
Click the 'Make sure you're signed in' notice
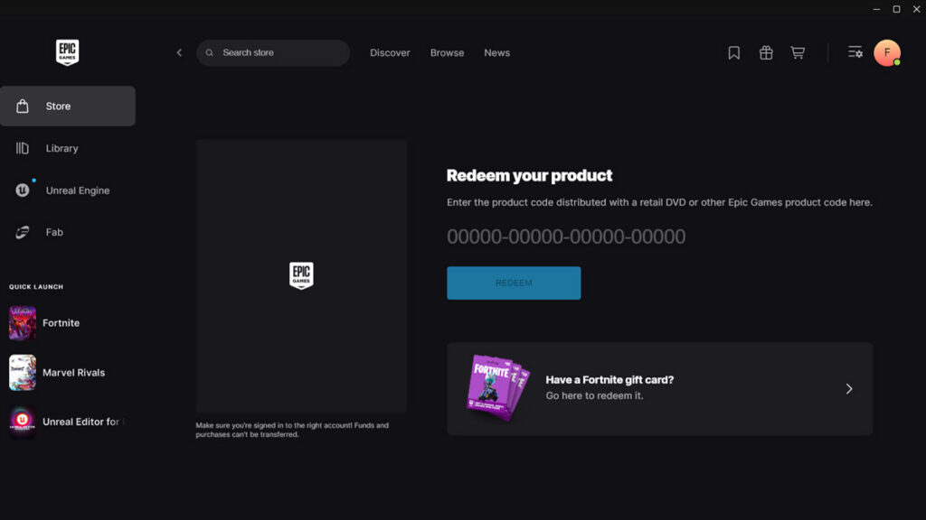click(292, 430)
